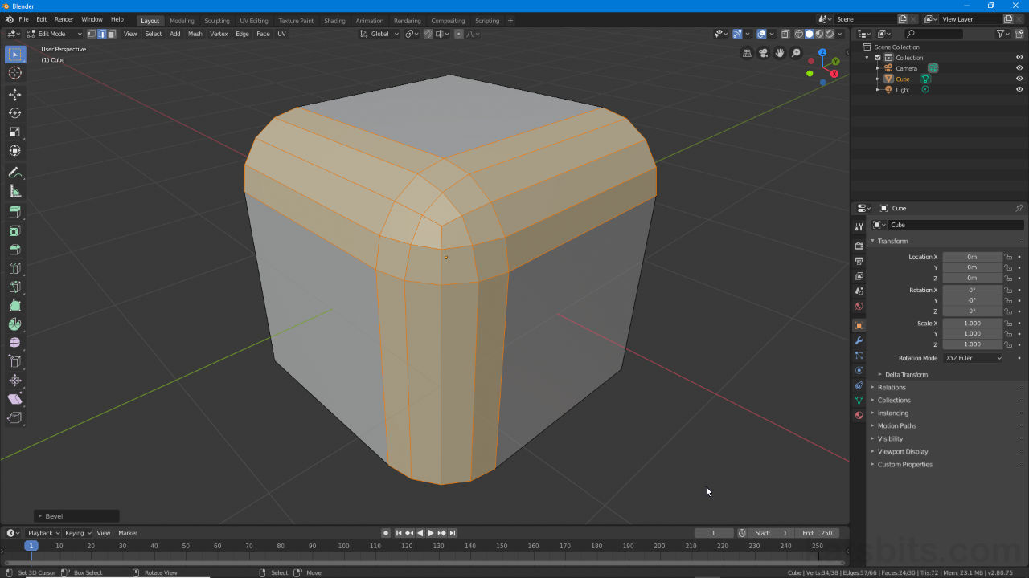Toggle camera view in viewport
The width and height of the screenshot is (1029, 578).
763,53
